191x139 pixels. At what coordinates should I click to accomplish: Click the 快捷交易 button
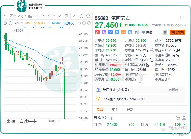click(177, 32)
